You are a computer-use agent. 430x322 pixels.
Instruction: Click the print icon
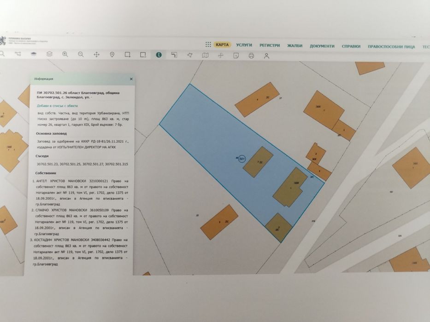(251, 56)
